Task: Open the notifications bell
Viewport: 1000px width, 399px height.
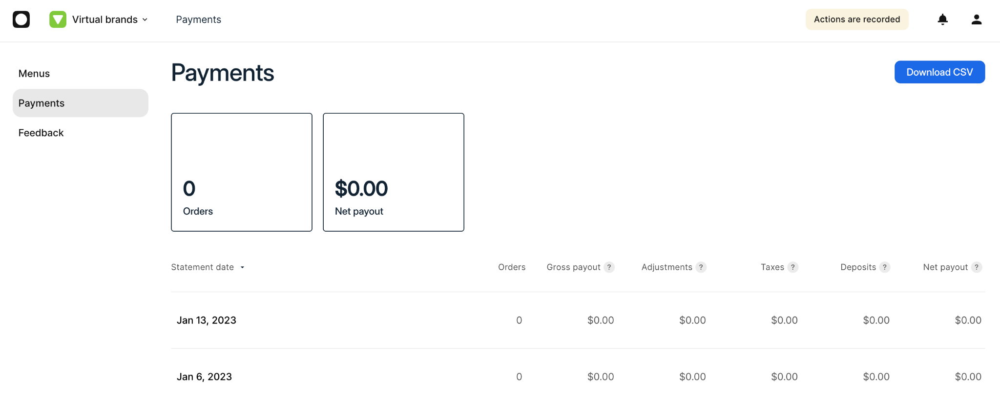Action: click(x=943, y=20)
